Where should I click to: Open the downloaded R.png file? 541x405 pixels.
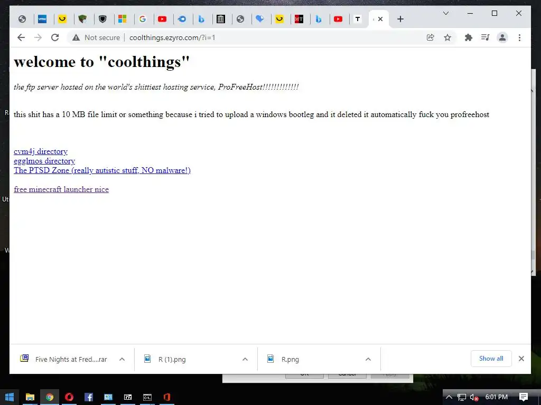tap(284, 359)
